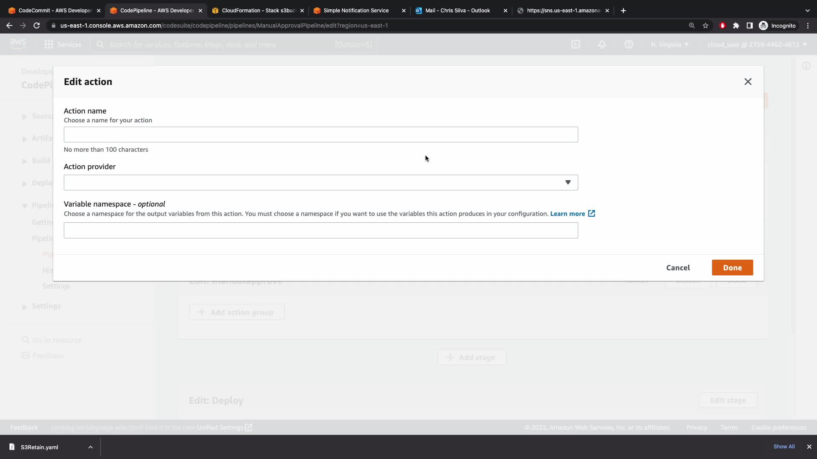Click the browser back arrow

[9, 25]
